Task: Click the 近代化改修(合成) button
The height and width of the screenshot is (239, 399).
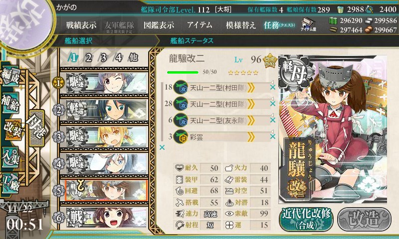Action: tap(306, 219)
